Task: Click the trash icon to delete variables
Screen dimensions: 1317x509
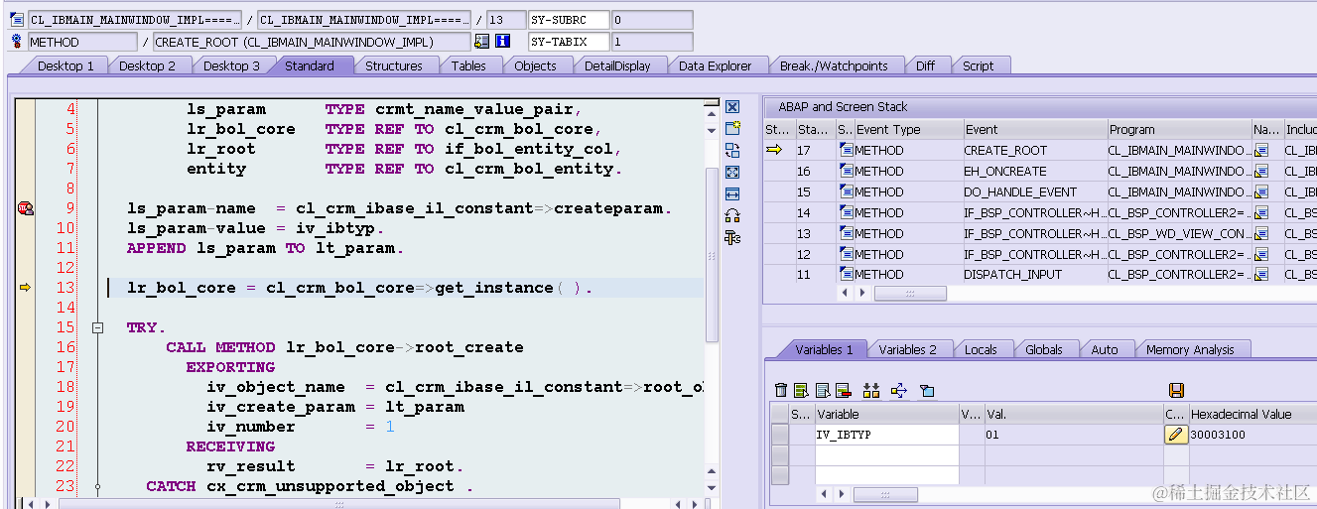Action: [x=781, y=390]
